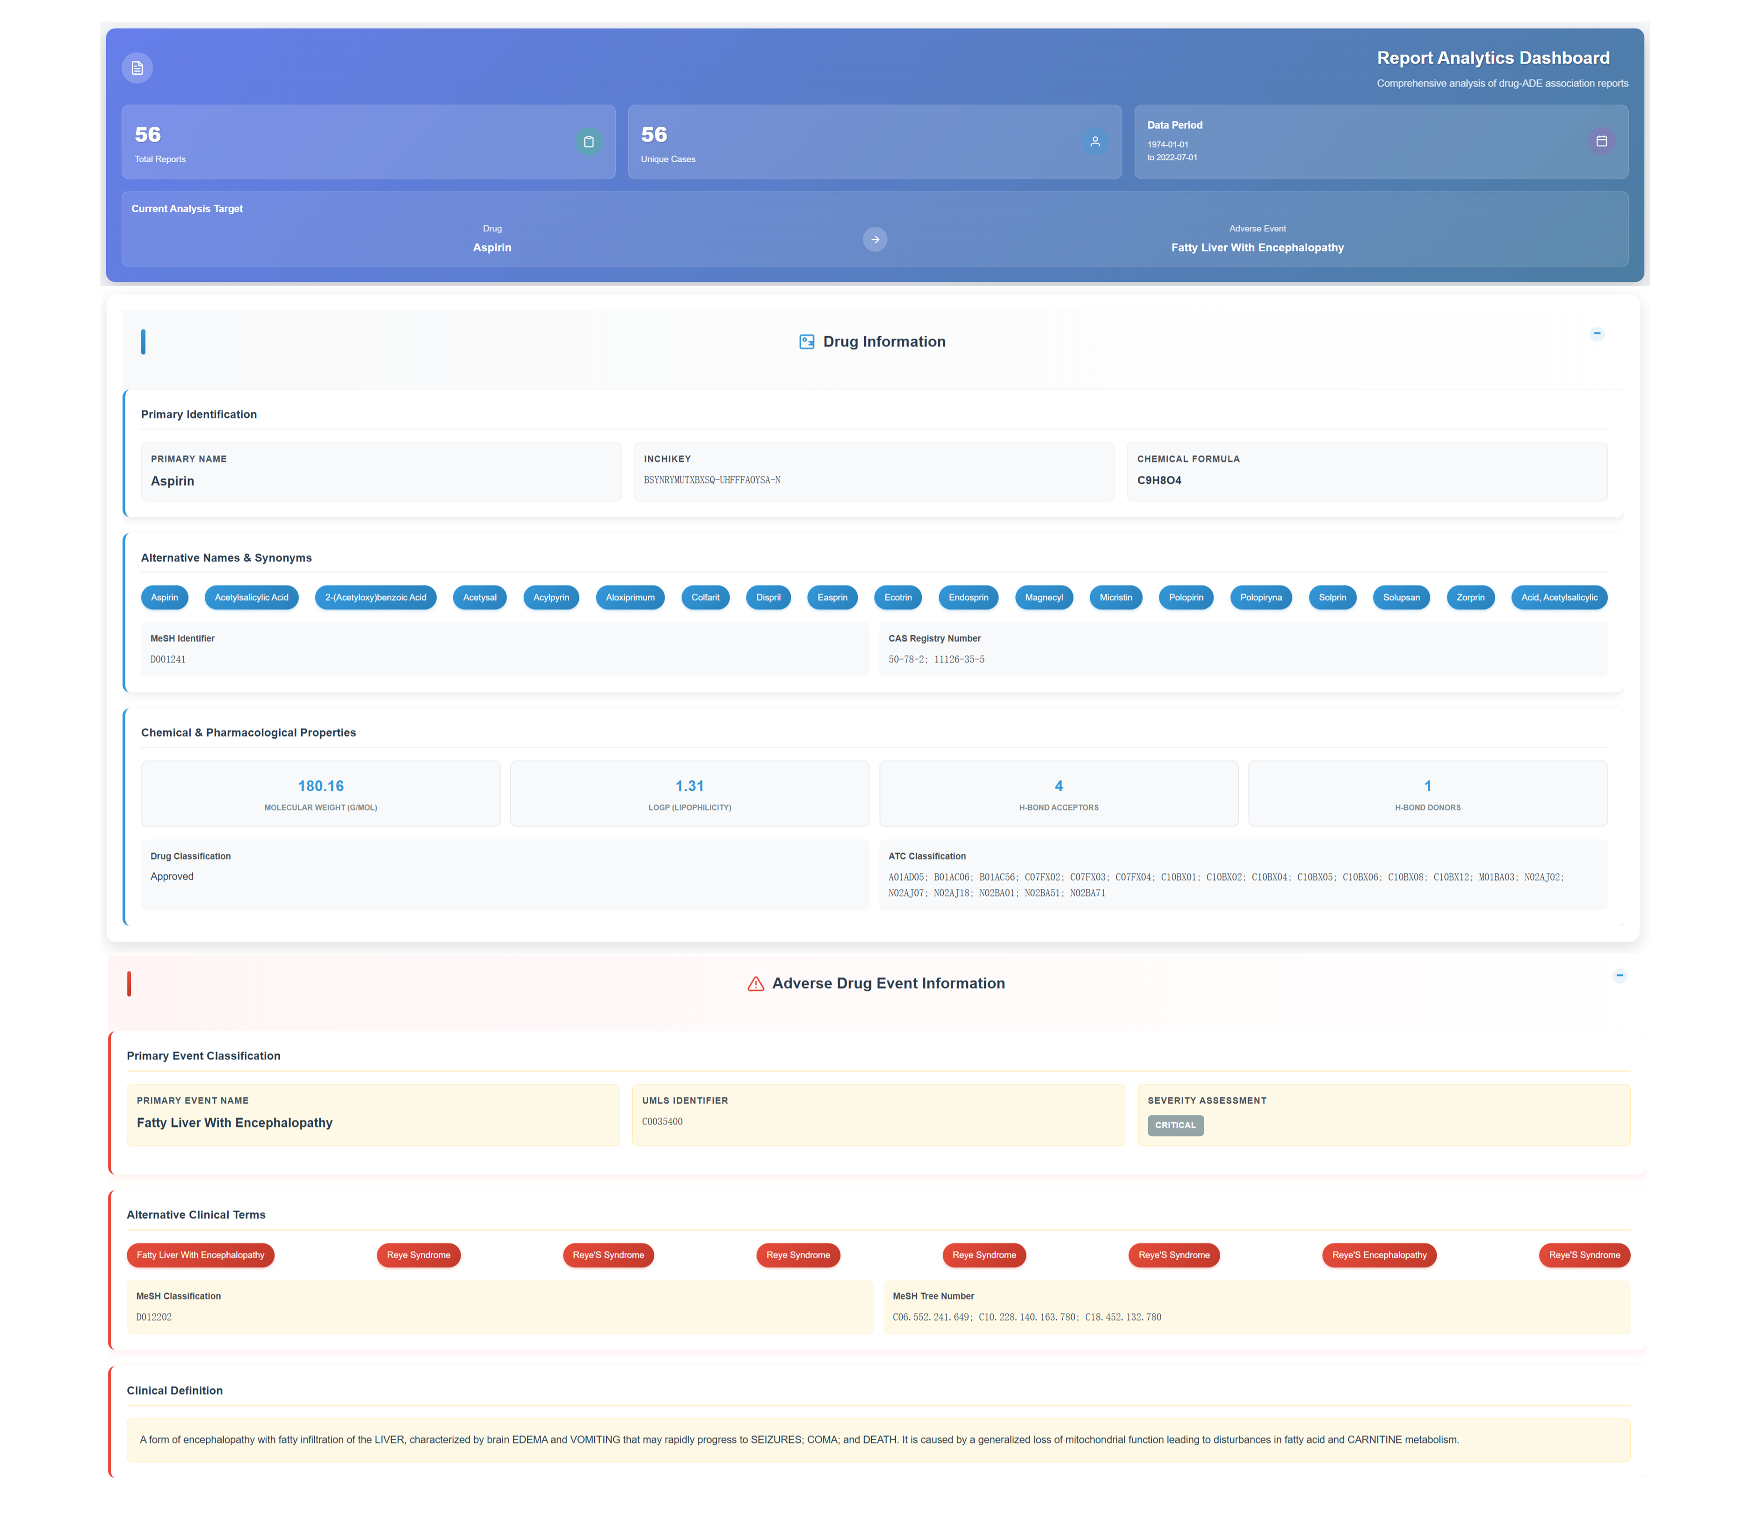Select the Reye'S Encephalopathy clinical term tag

click(1379, 1255)
